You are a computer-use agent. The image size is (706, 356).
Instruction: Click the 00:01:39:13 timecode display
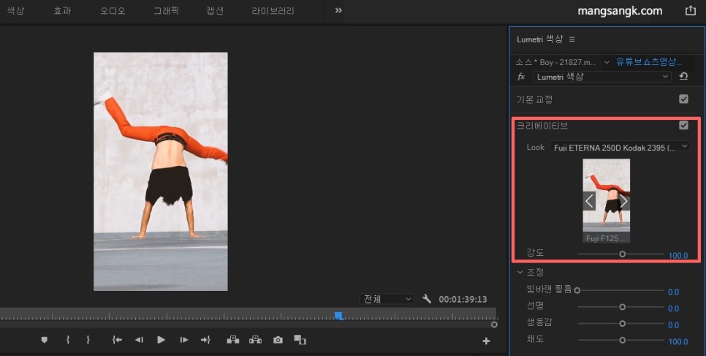point(463,299)
